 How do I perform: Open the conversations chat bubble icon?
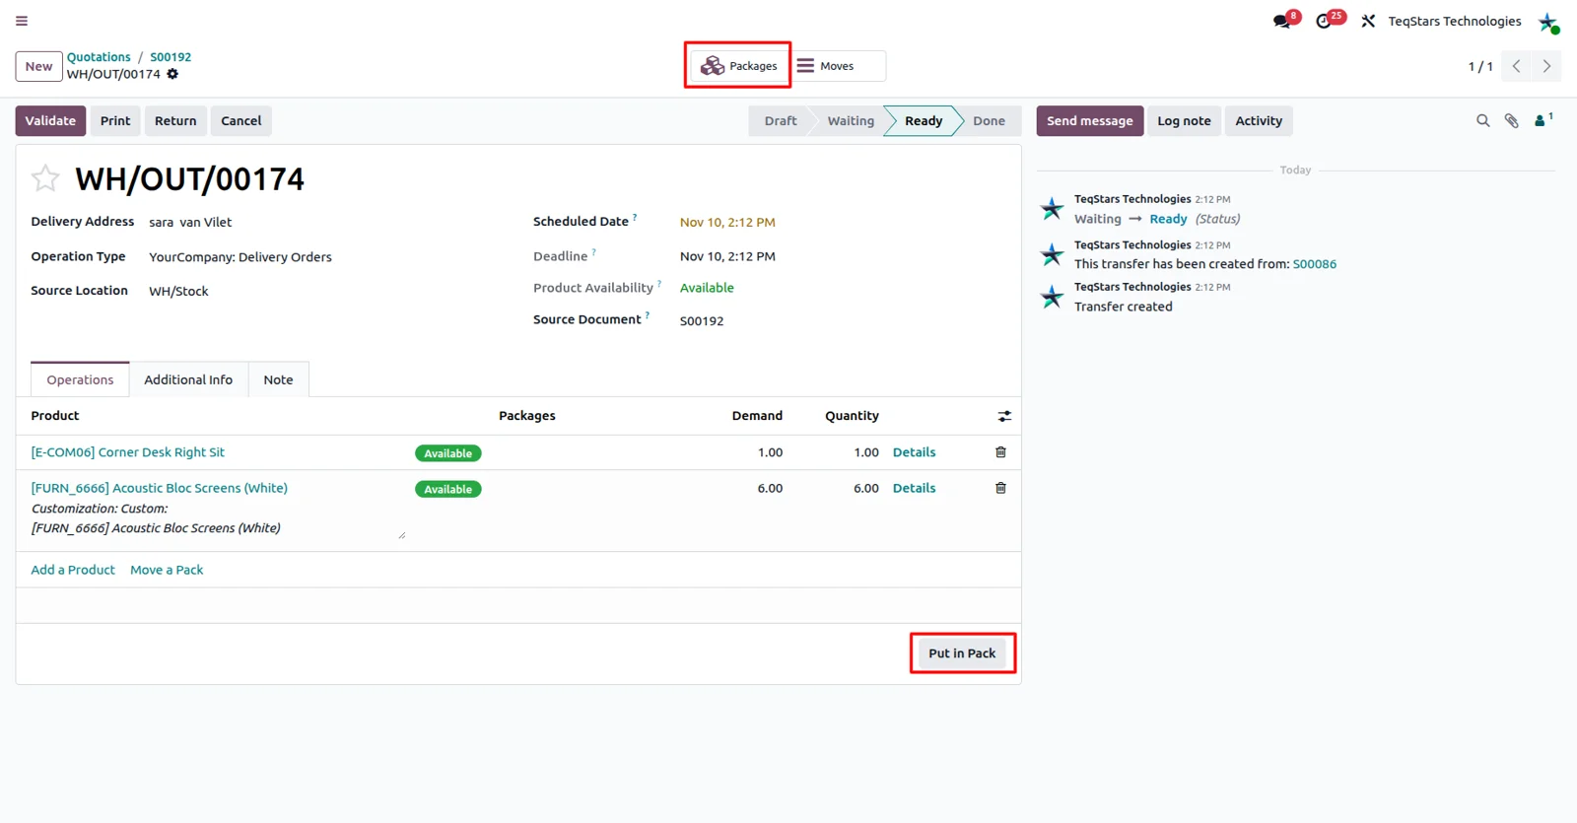[x=1282, y=21]
